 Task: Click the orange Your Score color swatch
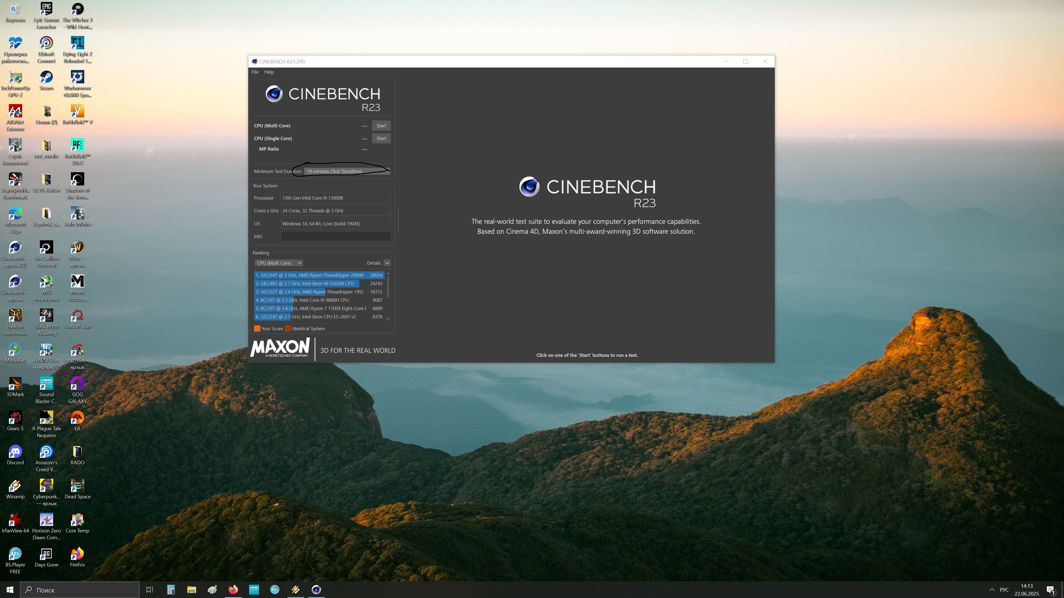pyautogui.click(x=257, y=329)
